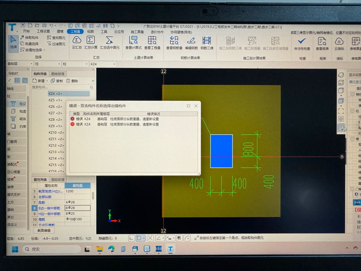Screen dimensions: 361x271
Task: Switch navigation bar to detail view icon
Action: 25,80
